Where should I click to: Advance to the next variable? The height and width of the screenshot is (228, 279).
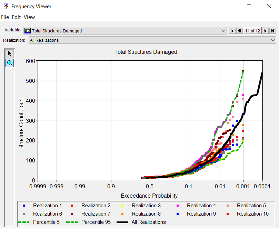point(265,31)
